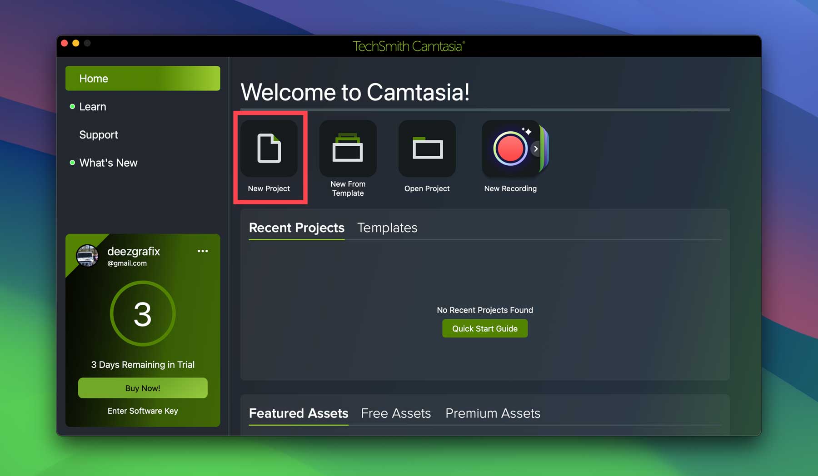818x476 pixels.
Task: Check the What's New section
Action: 108,162
